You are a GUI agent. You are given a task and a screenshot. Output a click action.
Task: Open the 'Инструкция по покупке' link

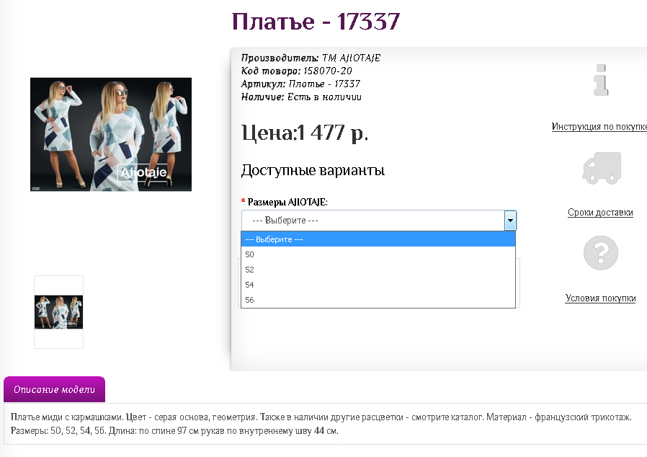pos(599,127)
